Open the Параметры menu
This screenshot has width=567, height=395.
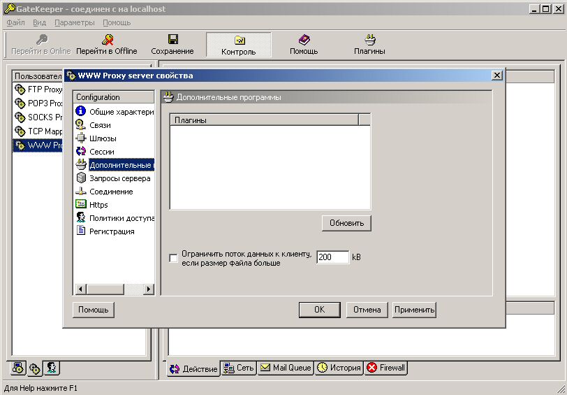pyautogui.click(x=75, y=22)
